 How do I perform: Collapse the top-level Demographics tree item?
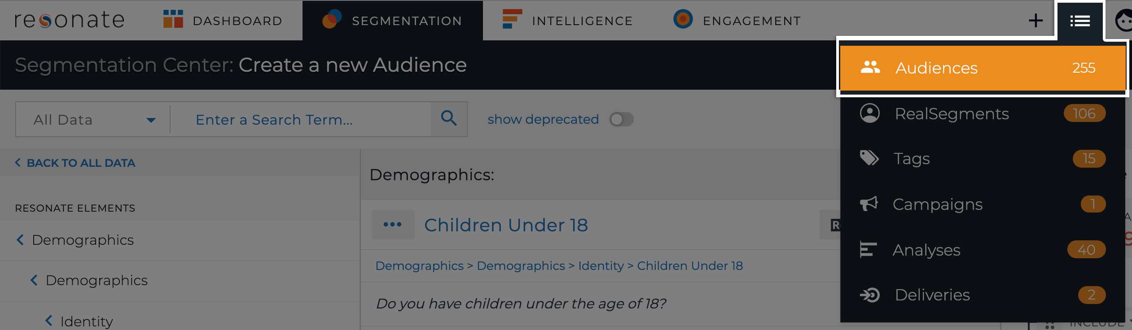point(20,240)
